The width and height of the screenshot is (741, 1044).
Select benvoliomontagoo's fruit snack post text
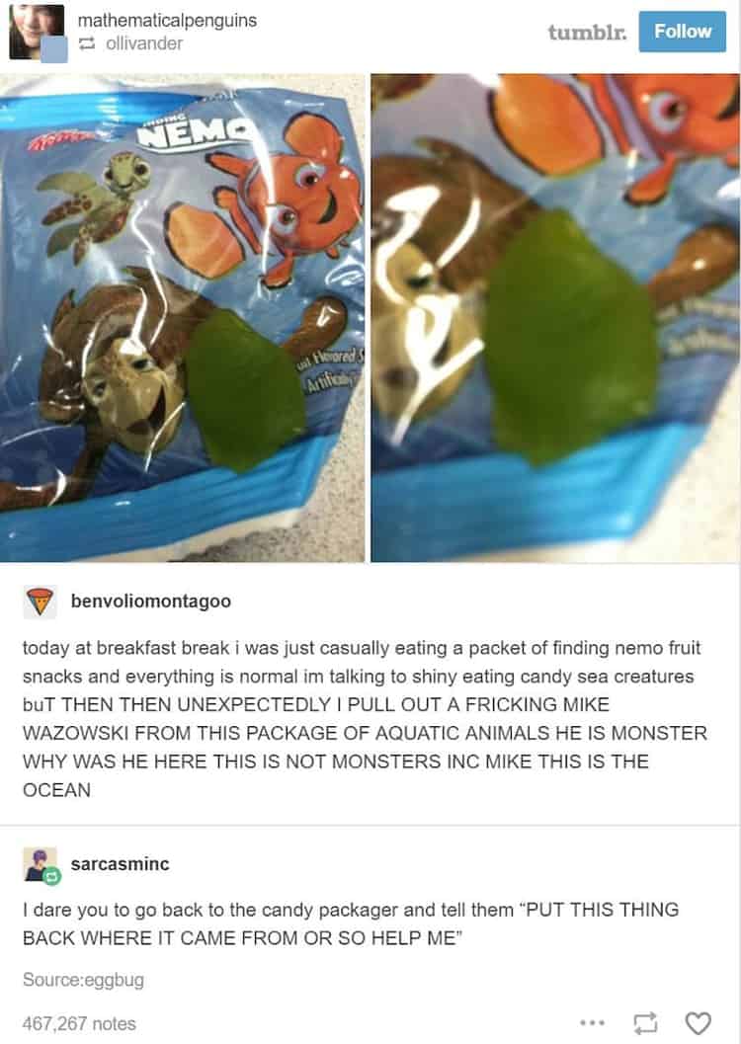tap(365, 719)
